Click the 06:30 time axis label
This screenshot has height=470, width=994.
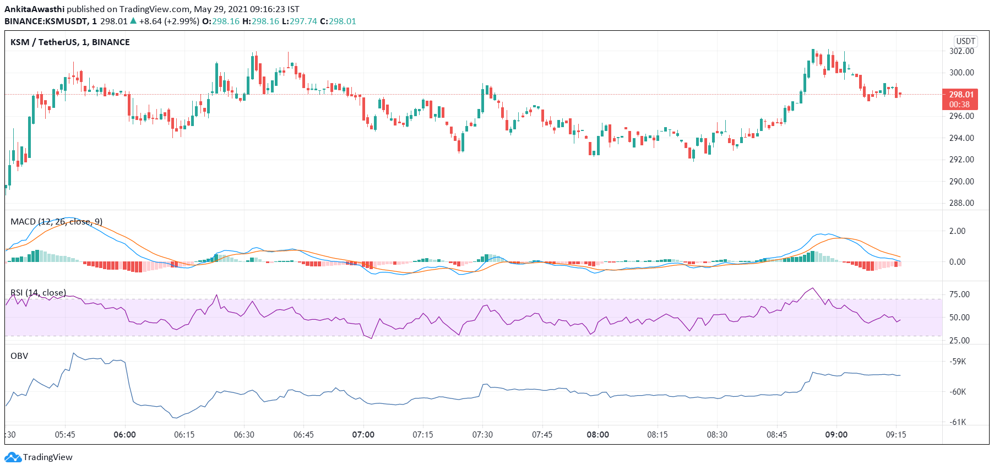(x=244, y=435)
